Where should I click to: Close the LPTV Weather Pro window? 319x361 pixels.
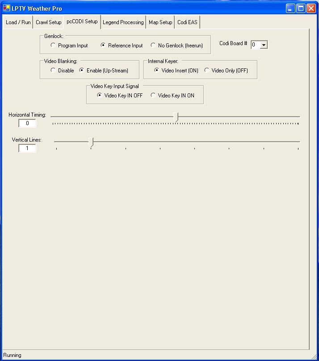coord(311,8)
